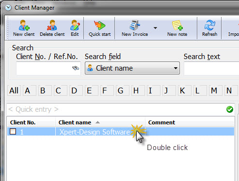Filter clients by letter B
Screen dimensions: 239x181
[45, 90]
